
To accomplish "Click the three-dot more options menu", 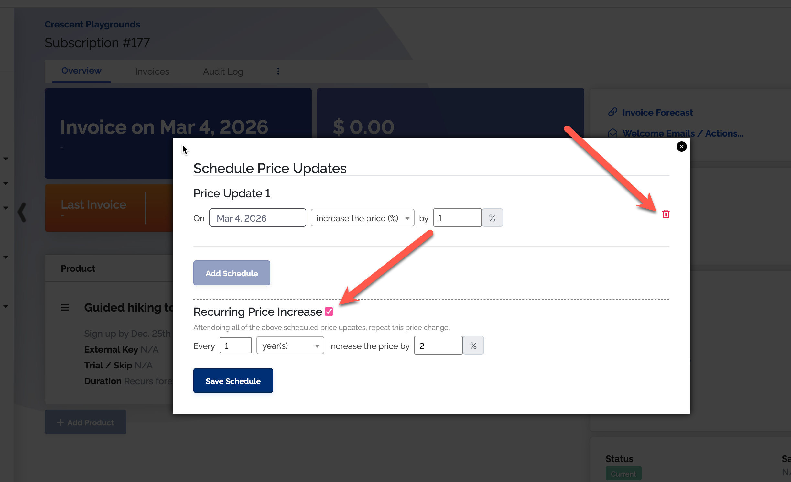I will click(278, 71).
